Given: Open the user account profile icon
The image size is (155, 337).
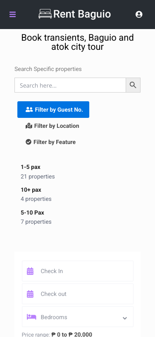Looking at the screenshot, I should pyautogui.click(x=139, y=15).
